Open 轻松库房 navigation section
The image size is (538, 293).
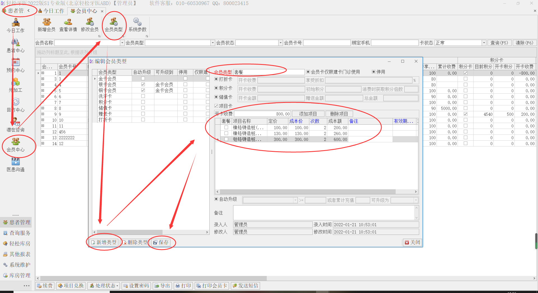[16, 244]
